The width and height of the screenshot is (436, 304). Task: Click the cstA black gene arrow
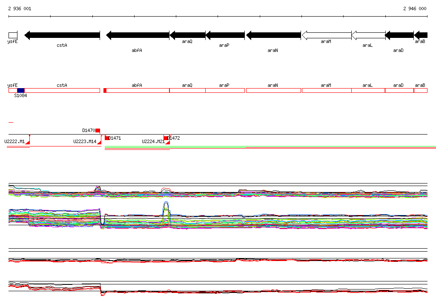62,35
